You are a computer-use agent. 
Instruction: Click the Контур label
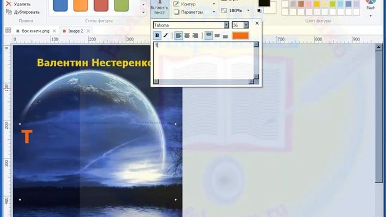point(188,4)
